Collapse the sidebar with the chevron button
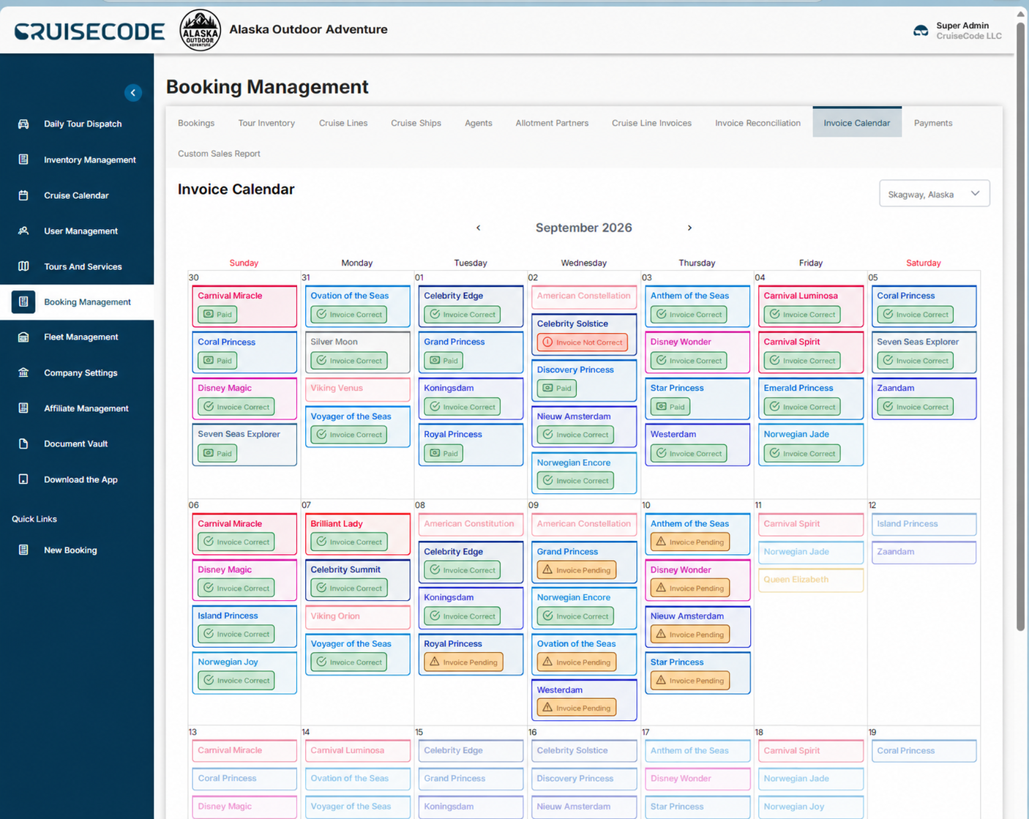The width and height of the screenshot is (1029, 819). (x=133, y=92)
